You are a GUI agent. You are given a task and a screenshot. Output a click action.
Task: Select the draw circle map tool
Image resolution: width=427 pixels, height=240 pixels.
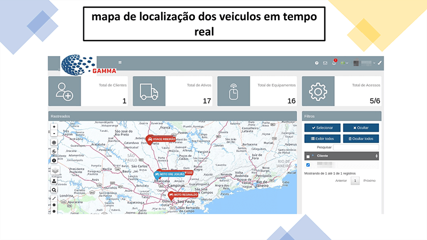(x=54, y=211)
